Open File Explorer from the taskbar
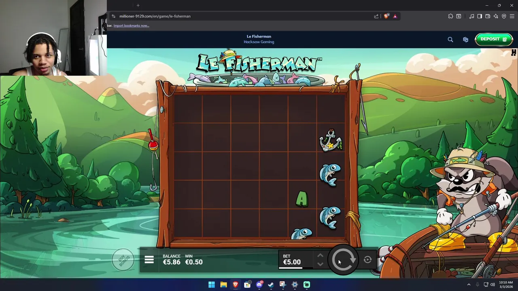Screen dimensions: 518x291 [x=223, y=285]
